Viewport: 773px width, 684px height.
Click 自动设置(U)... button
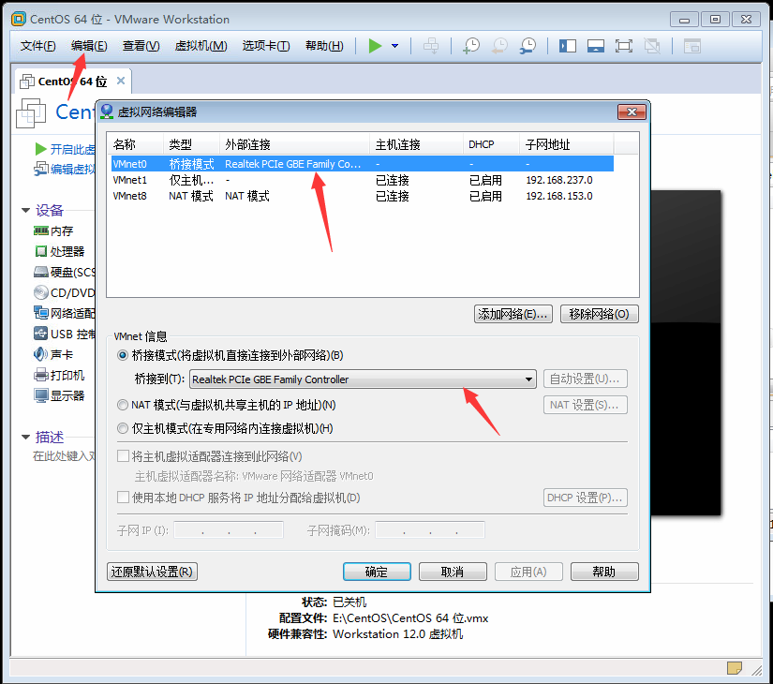point(586,379)
